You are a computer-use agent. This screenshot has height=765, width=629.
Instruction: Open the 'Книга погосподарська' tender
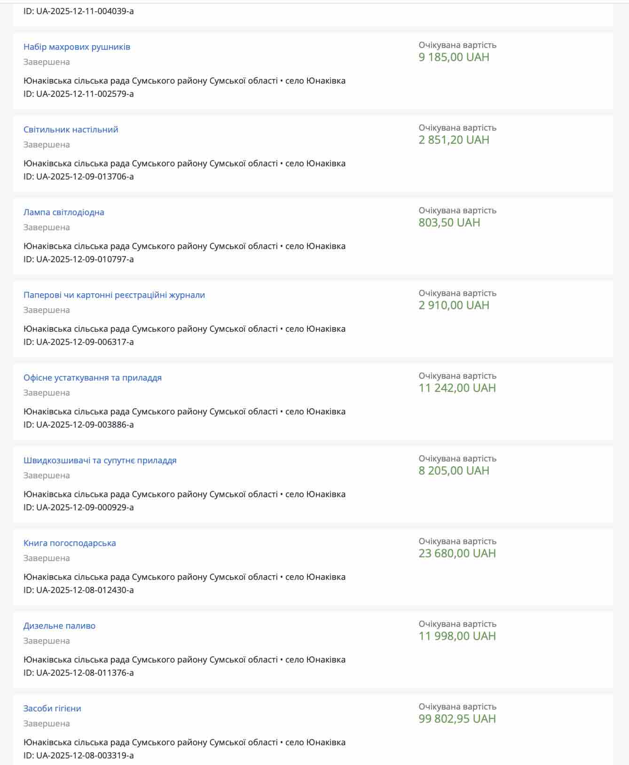(x=70, y=543)
